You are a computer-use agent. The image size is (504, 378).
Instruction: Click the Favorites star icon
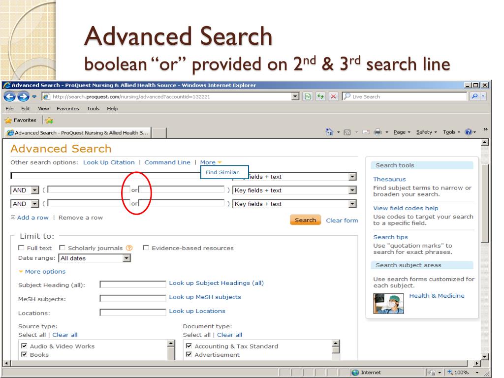[8, 120]
